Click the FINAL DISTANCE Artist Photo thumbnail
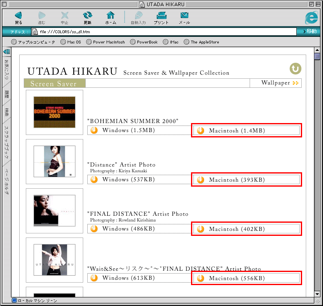 tap(55, 210)
